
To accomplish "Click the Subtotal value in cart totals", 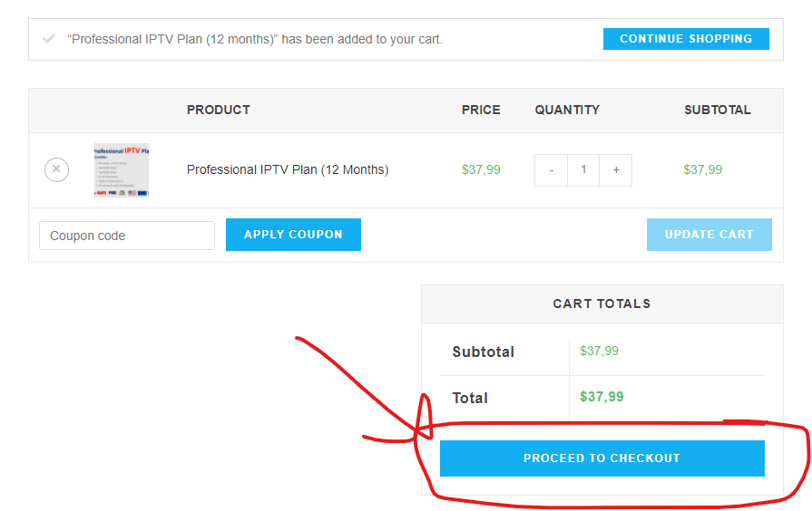I will 599,351.
